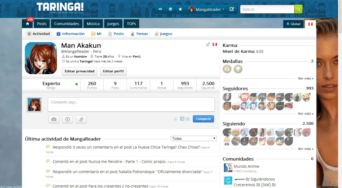Click the Mundo Anime community icon
342x188 pixels.
[228, 168]
